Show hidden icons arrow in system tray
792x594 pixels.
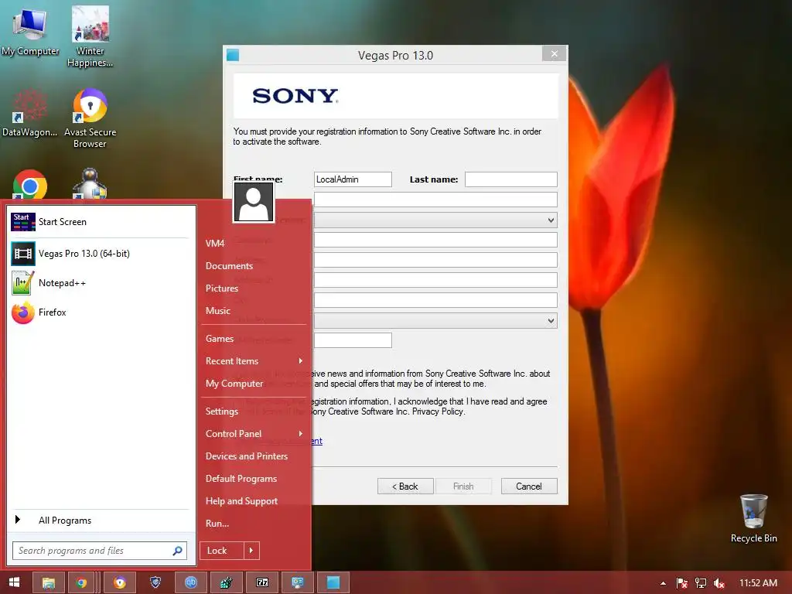663,583
